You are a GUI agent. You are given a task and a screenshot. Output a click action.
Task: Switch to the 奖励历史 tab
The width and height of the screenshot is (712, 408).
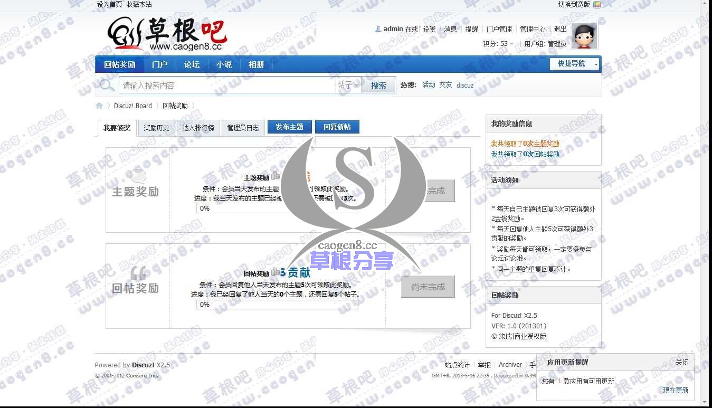156,128
